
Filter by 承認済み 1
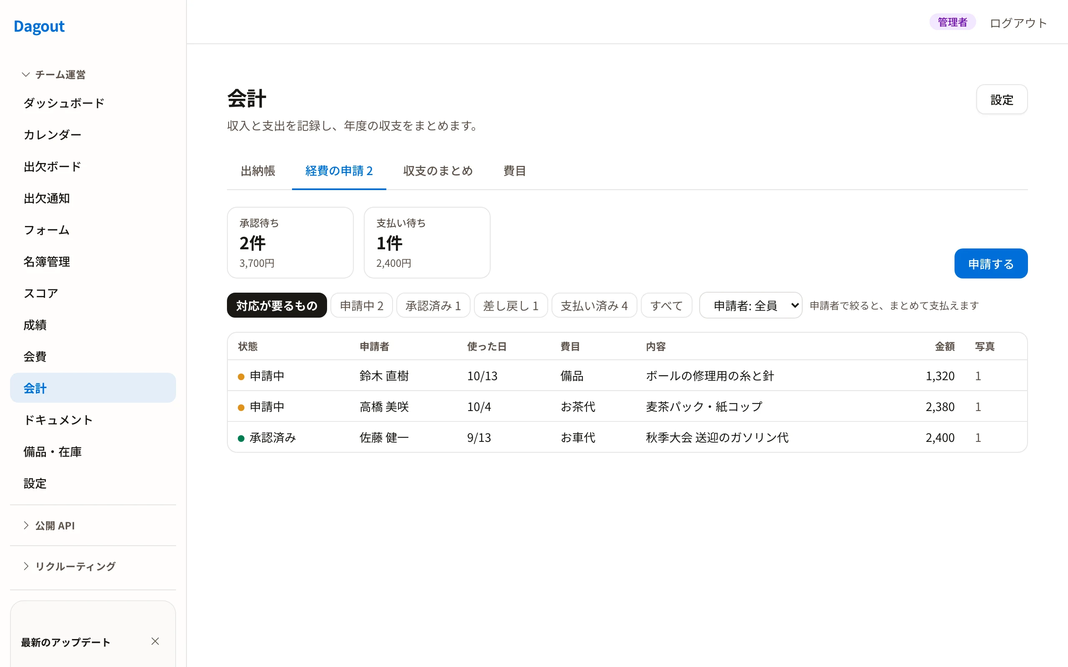[433, 305]
